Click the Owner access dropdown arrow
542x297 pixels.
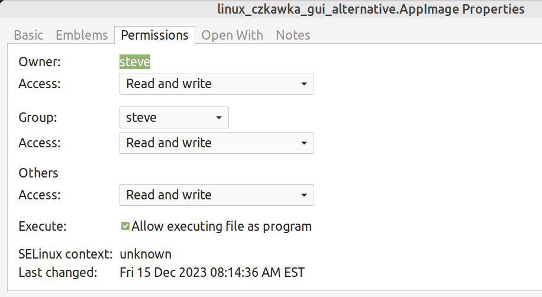coord(304,84)
